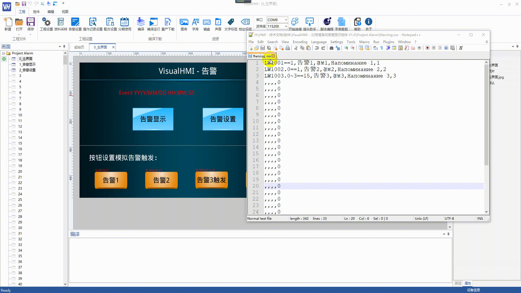The width and height of the screenshot is (521, 293).
Task: Open the 图库 image library
Action: pyautogui.click(x=184, y=22)
